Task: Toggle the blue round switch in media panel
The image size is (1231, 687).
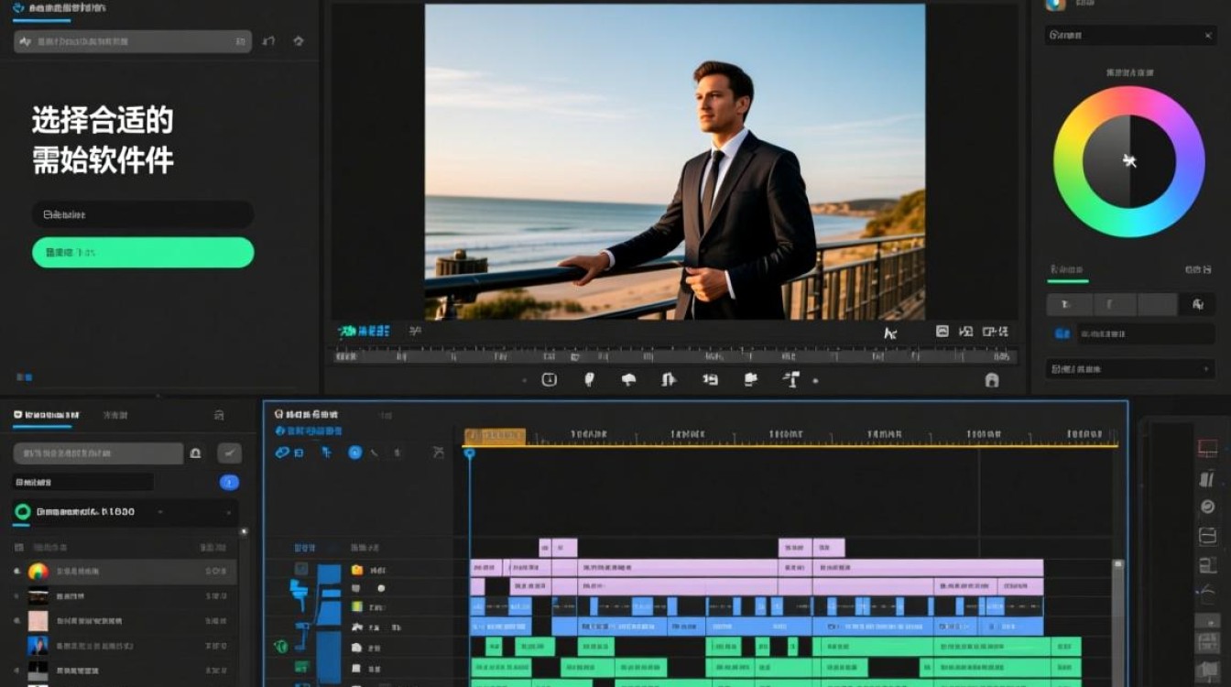Action: (x=229, y=482)
